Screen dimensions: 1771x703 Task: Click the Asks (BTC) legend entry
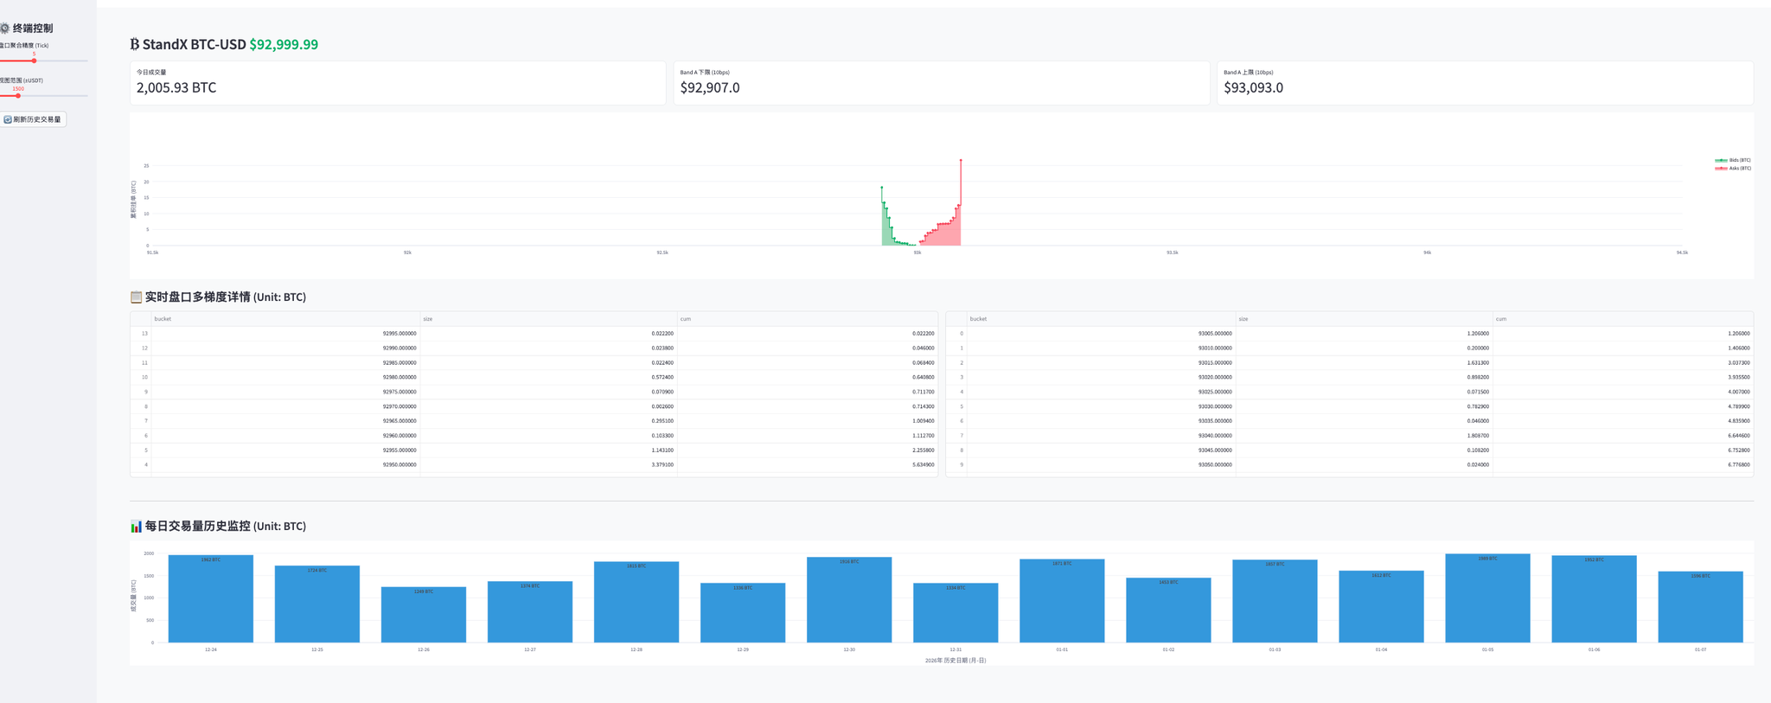click(x=1733, y=168)
